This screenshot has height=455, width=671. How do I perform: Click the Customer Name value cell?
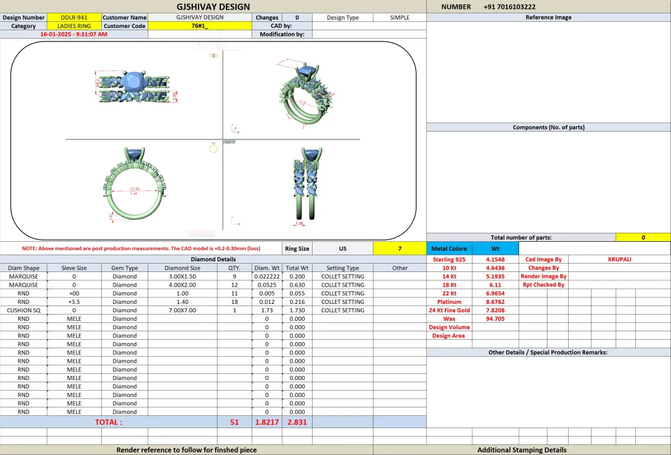point(200,18)
